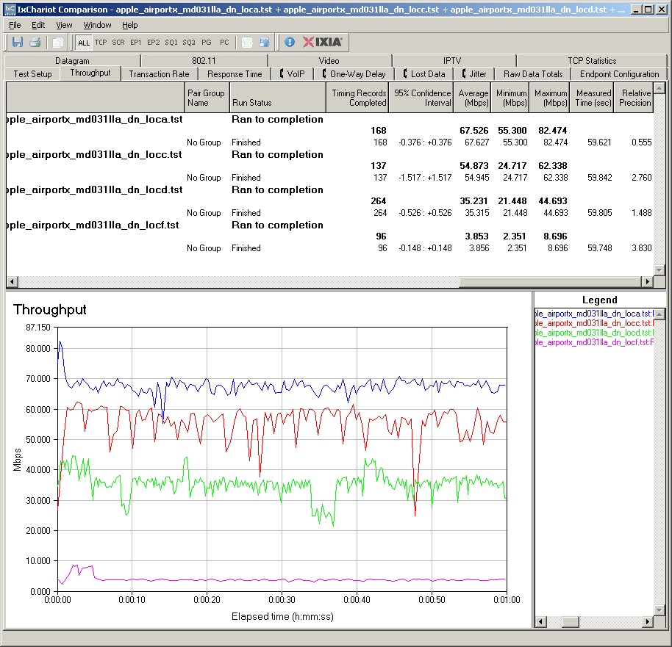The width and height of the screenshot is (672, 647).
Task: Toggle the PC filter button
Action: coord(224,43)
